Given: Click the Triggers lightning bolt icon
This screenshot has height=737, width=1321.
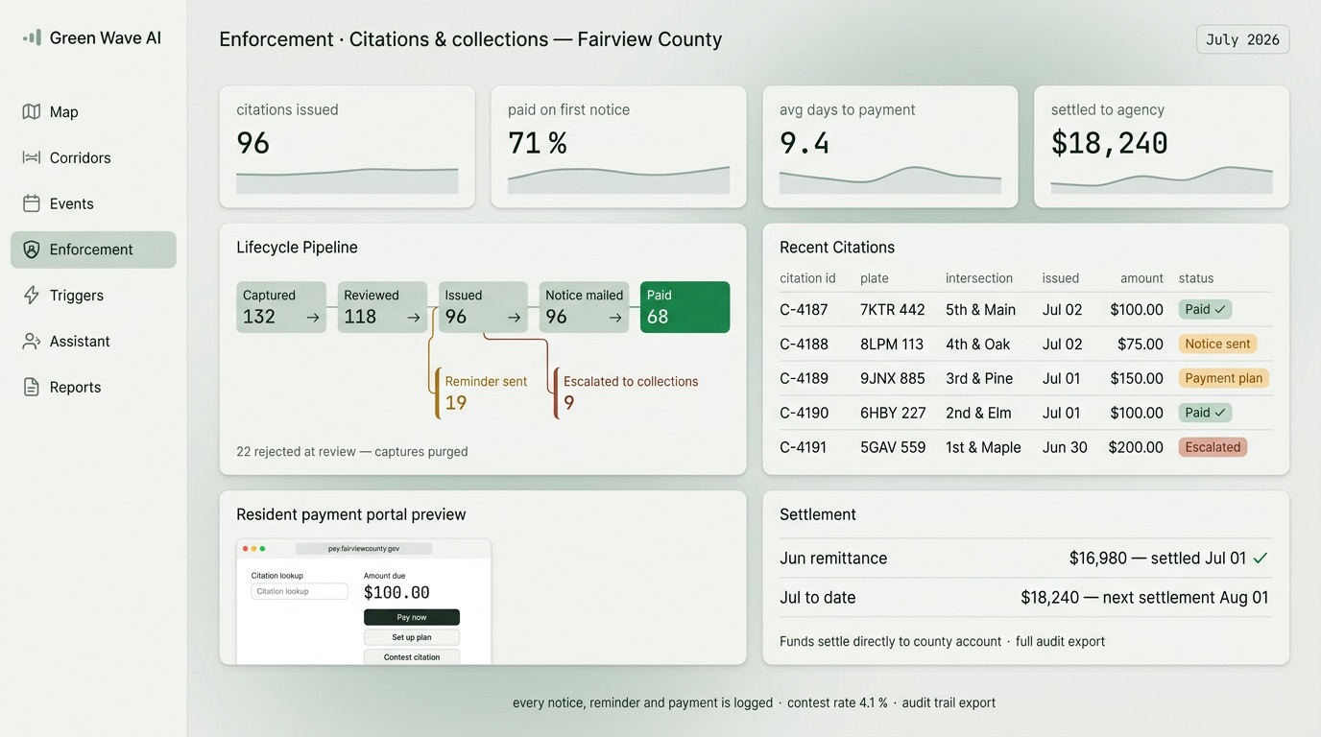Looking at the screenshot, I should [32, 296].
